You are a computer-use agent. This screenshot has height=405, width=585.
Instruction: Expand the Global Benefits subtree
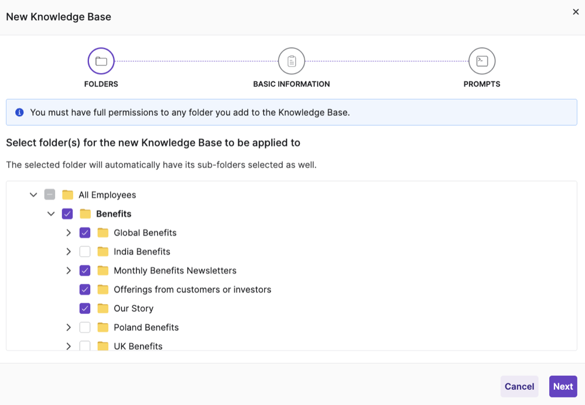(69, 232)
